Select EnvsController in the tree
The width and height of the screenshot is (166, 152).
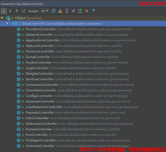pyautogui.click(x=83, y=135)
